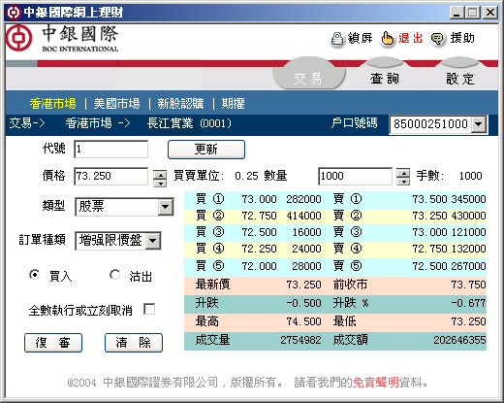This screenshot has height=403, width=504.
Task: Click the 復審 button
Action: pyautogui.click(x=53, y=343)
